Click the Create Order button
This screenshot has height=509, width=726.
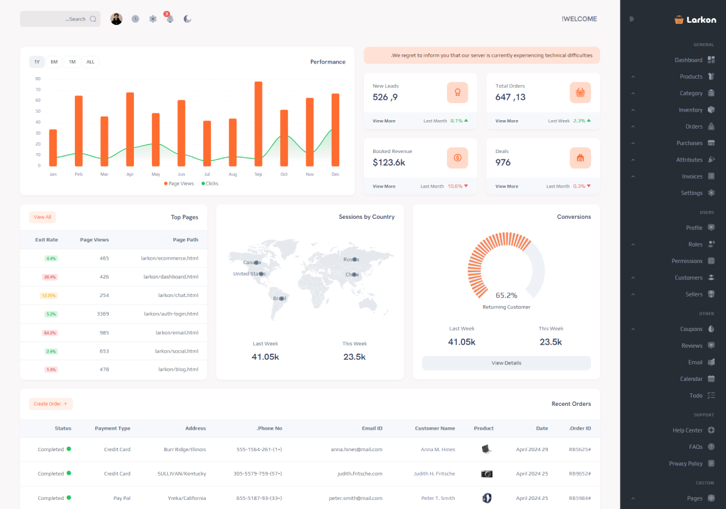click(51, 404)
